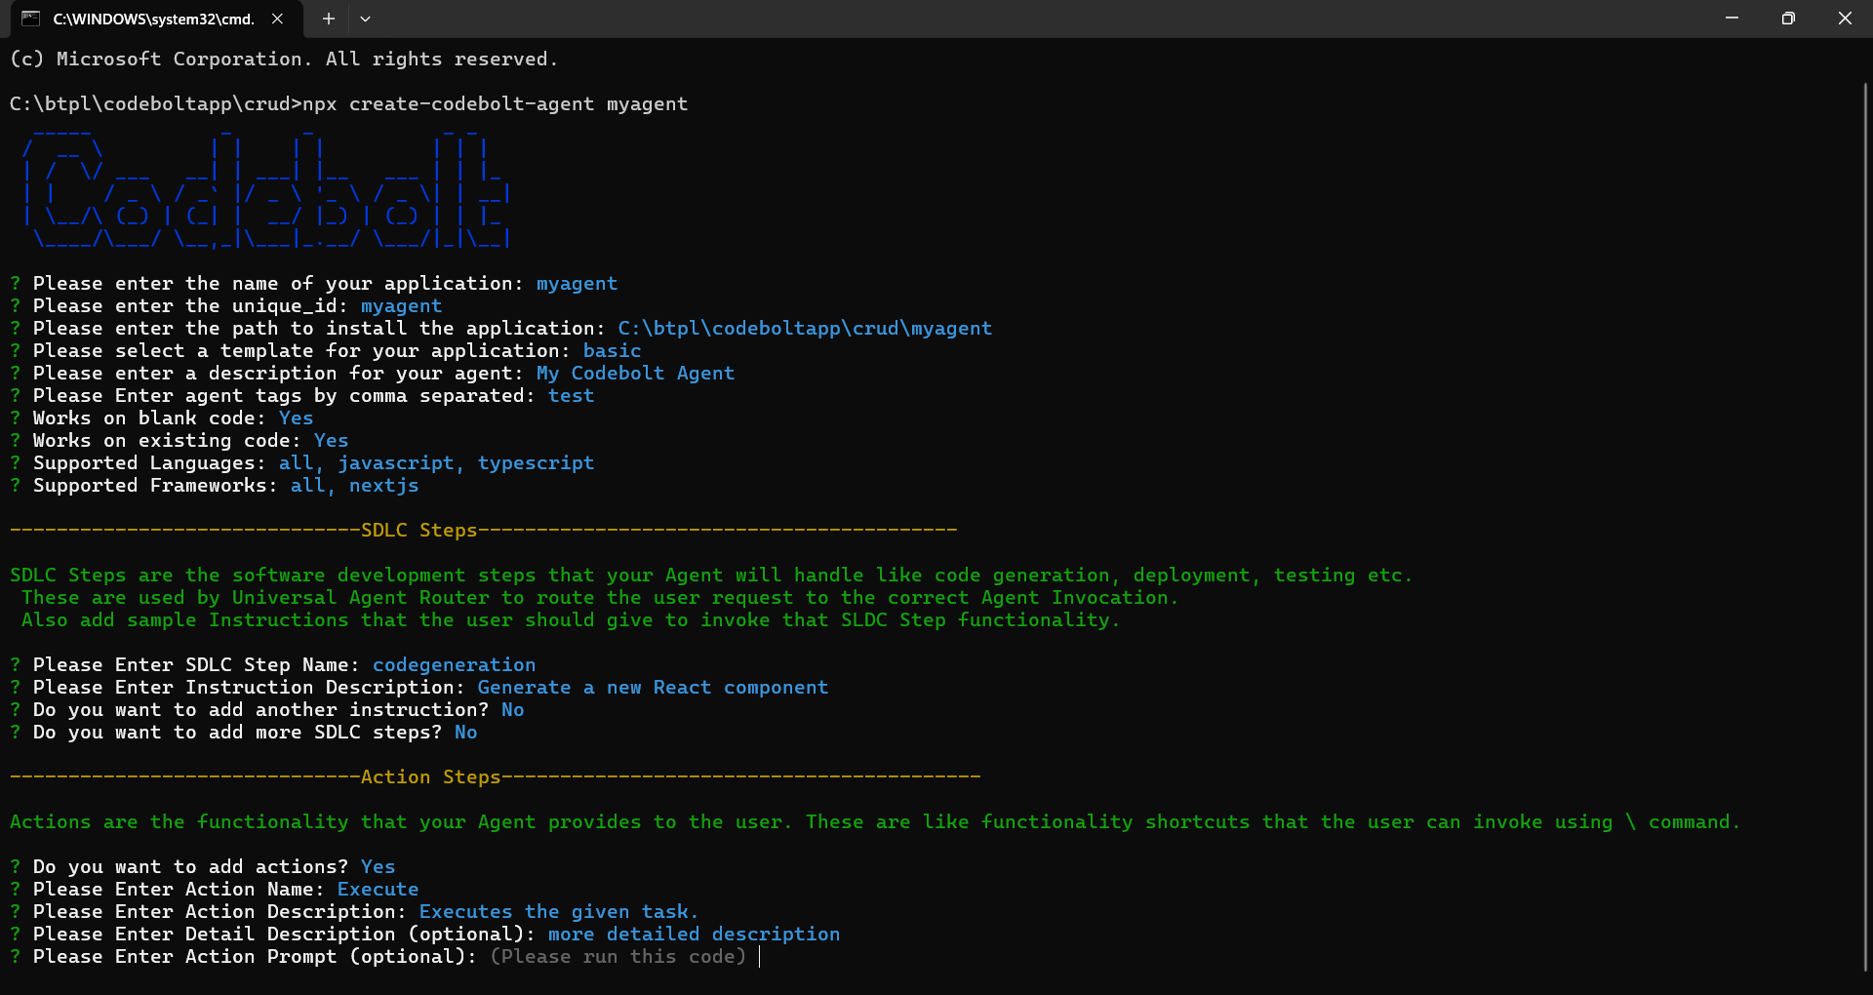Screen dimensions: 1873x995
Task: Click the description answer 'My Codebolt Agent'
Action: pos(635,374)
